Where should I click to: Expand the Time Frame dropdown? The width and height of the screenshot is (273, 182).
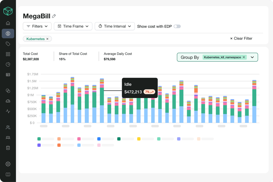point(73,26)
